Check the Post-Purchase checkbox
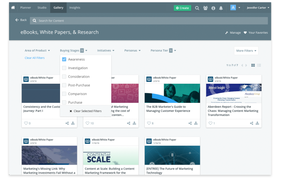This screenshot has height=181, width=281. [x=64, y=85]
